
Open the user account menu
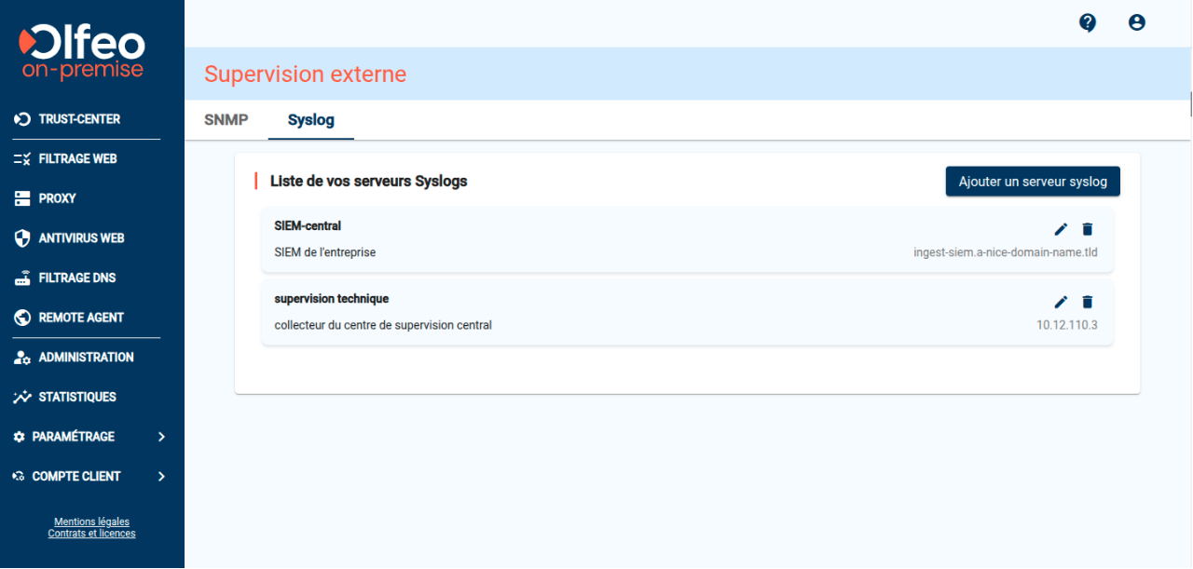click(x=1137, y=22)
